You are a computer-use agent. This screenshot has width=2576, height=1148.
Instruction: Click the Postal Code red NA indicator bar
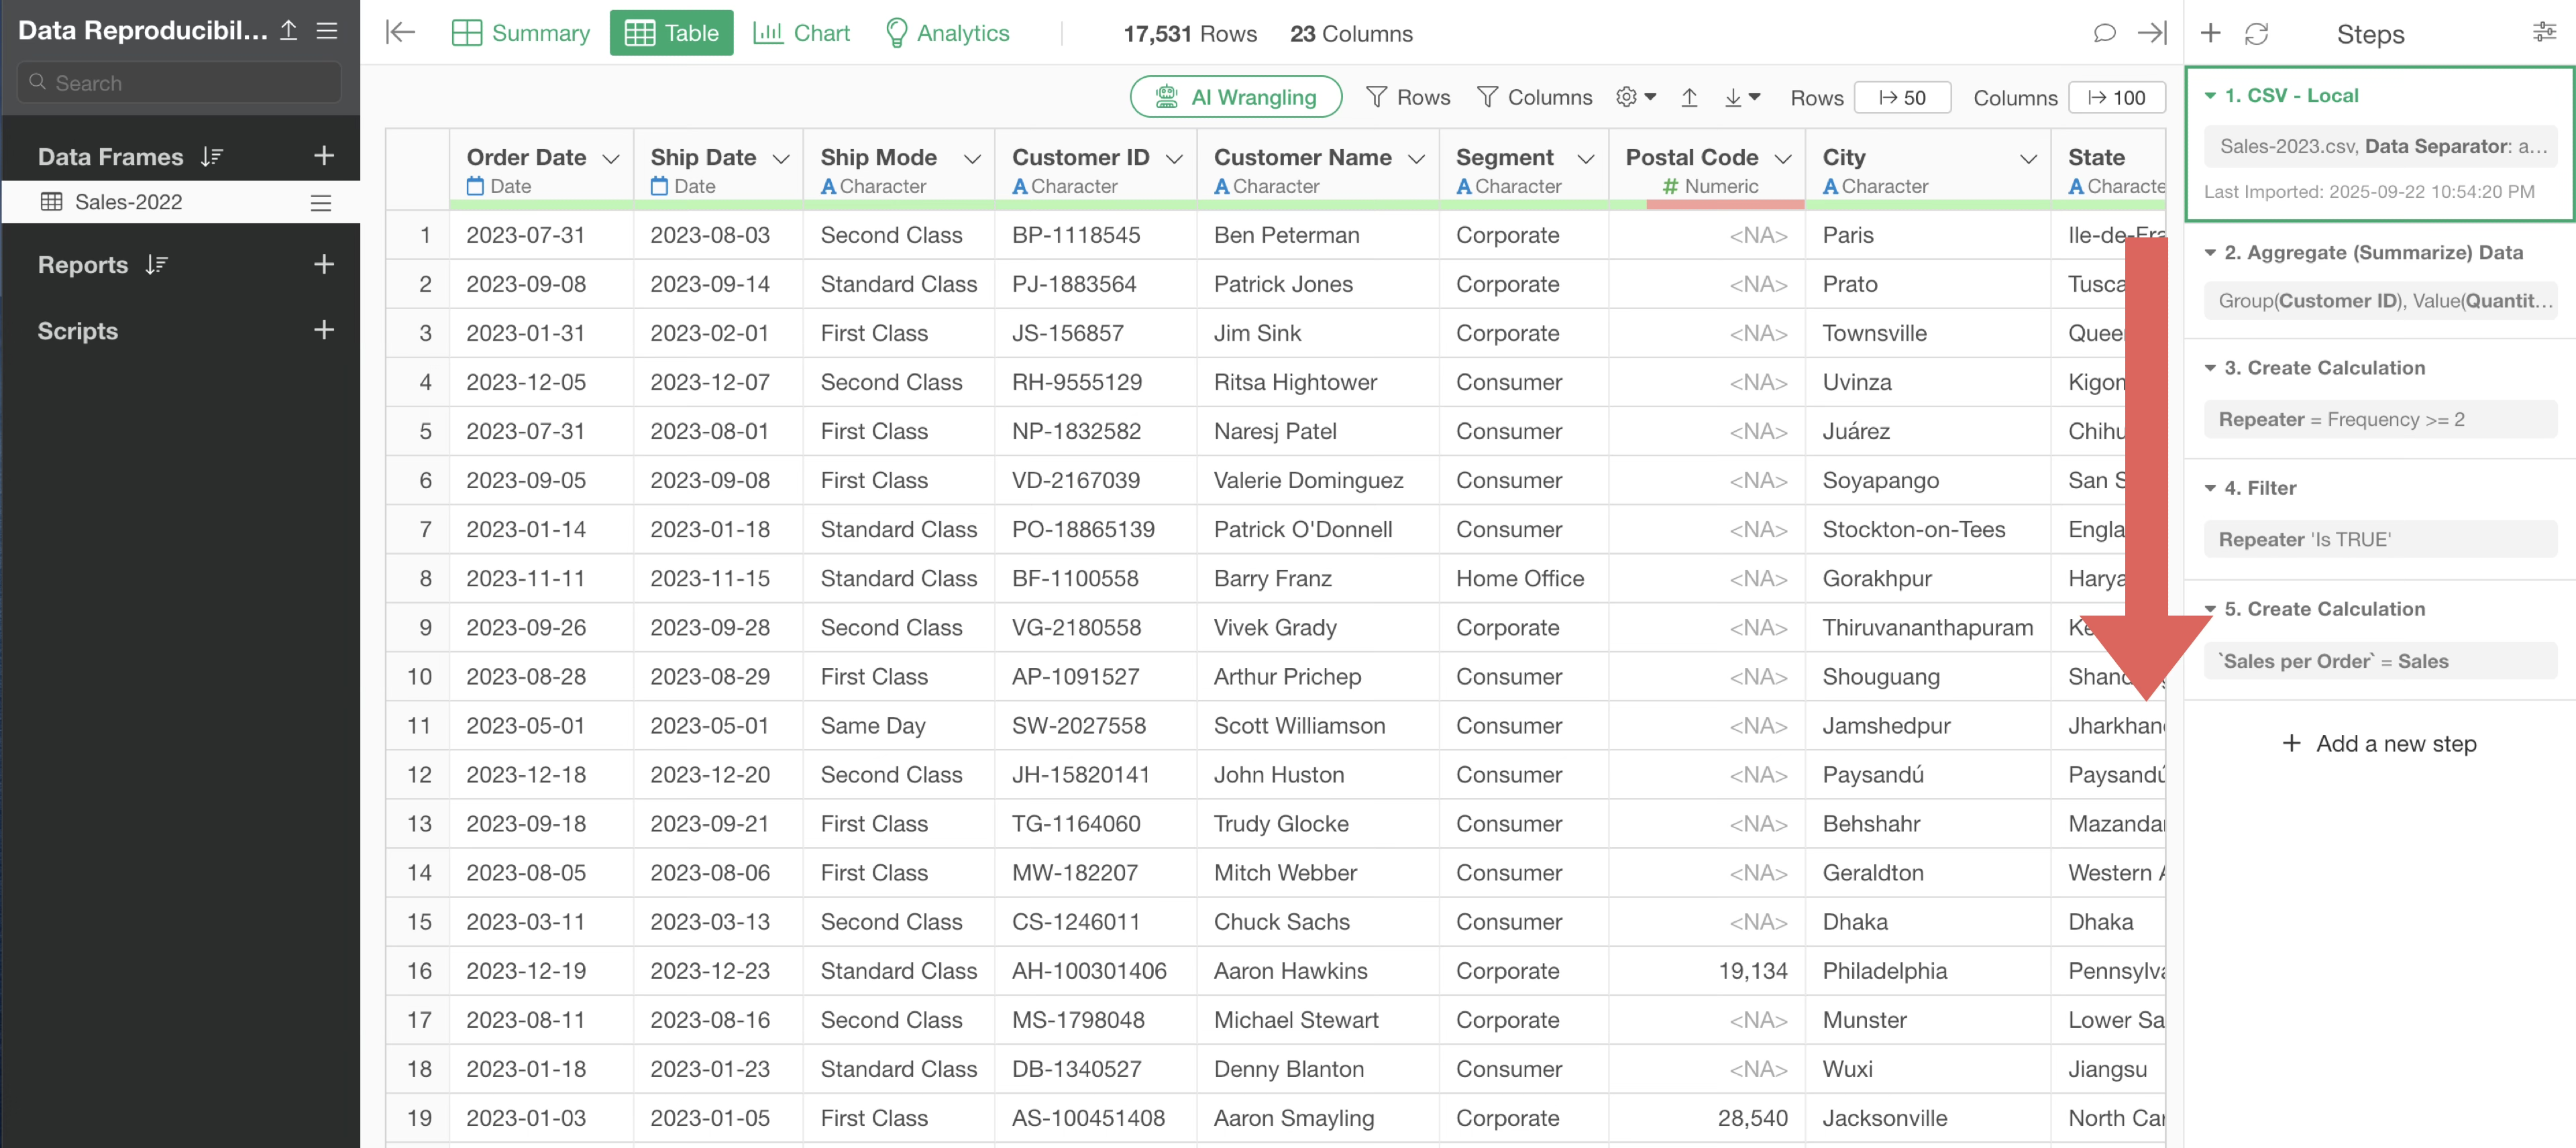1724,204
